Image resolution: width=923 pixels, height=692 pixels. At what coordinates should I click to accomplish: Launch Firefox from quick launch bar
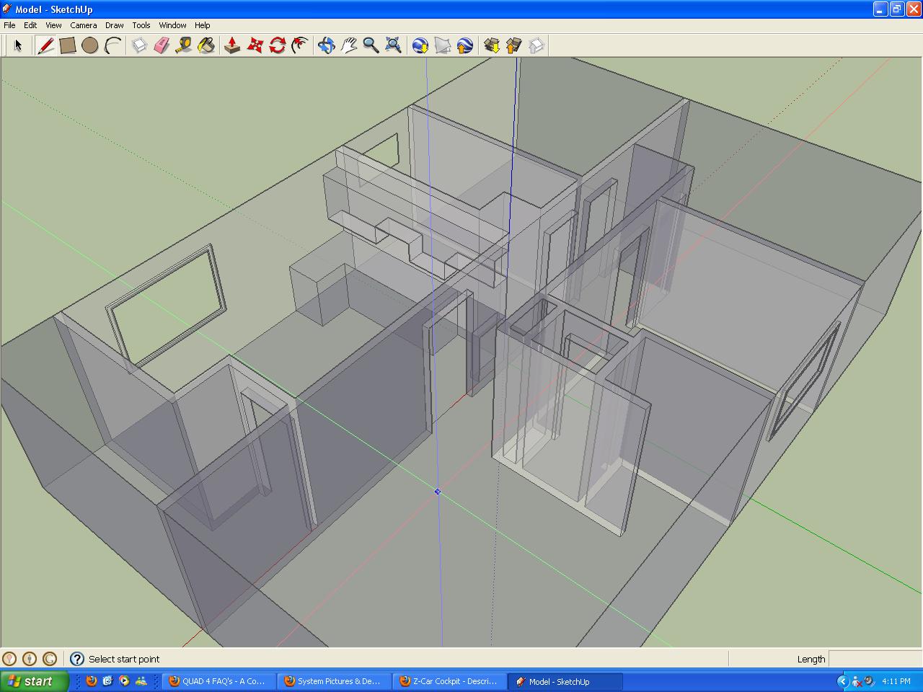92,680
